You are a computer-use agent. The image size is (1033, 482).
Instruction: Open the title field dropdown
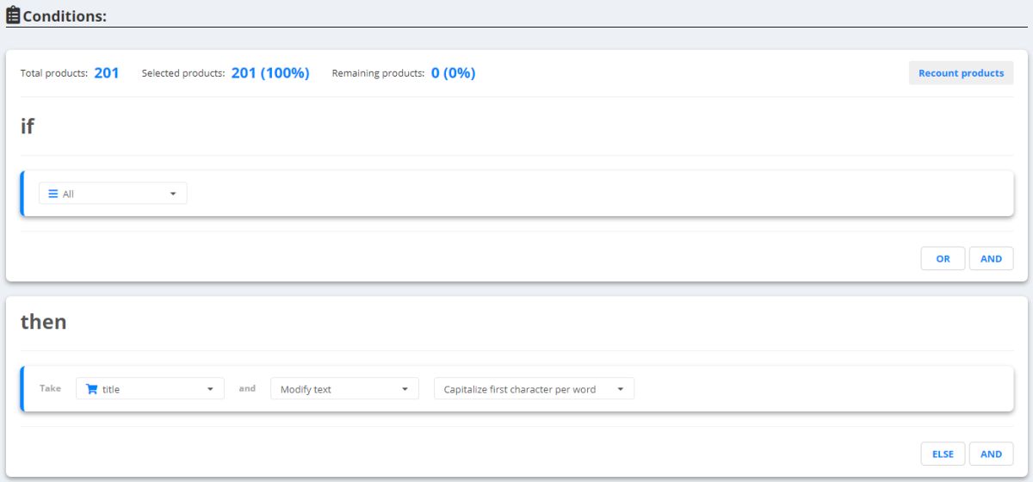[x=150, y=389]
